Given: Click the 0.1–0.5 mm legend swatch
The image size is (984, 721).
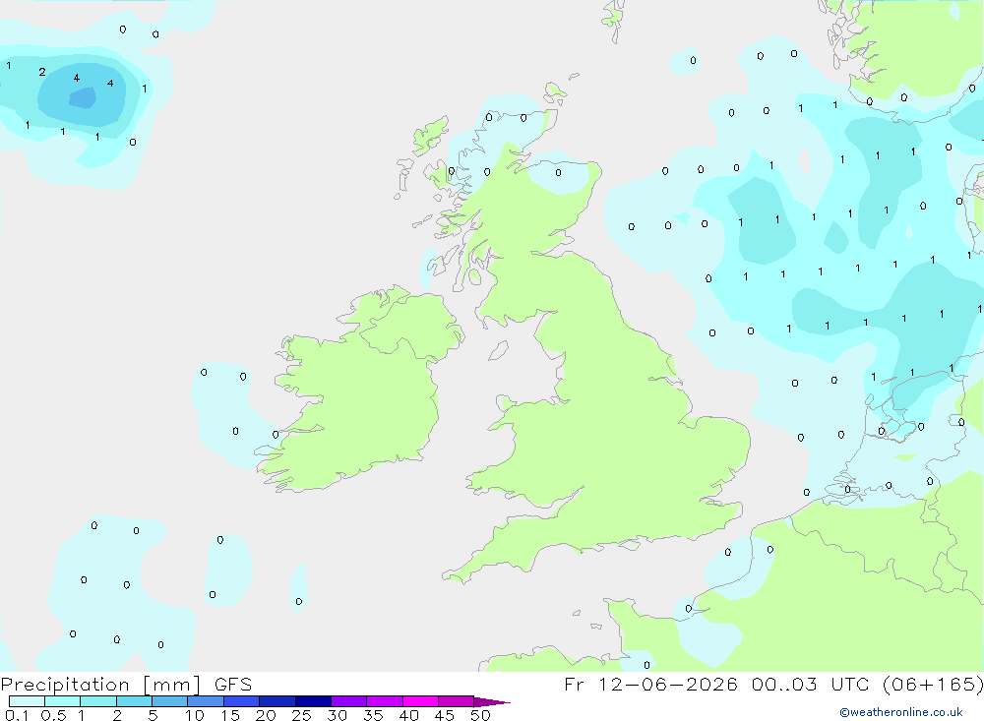Looking at the screenshot, I should tap(27, 701).
